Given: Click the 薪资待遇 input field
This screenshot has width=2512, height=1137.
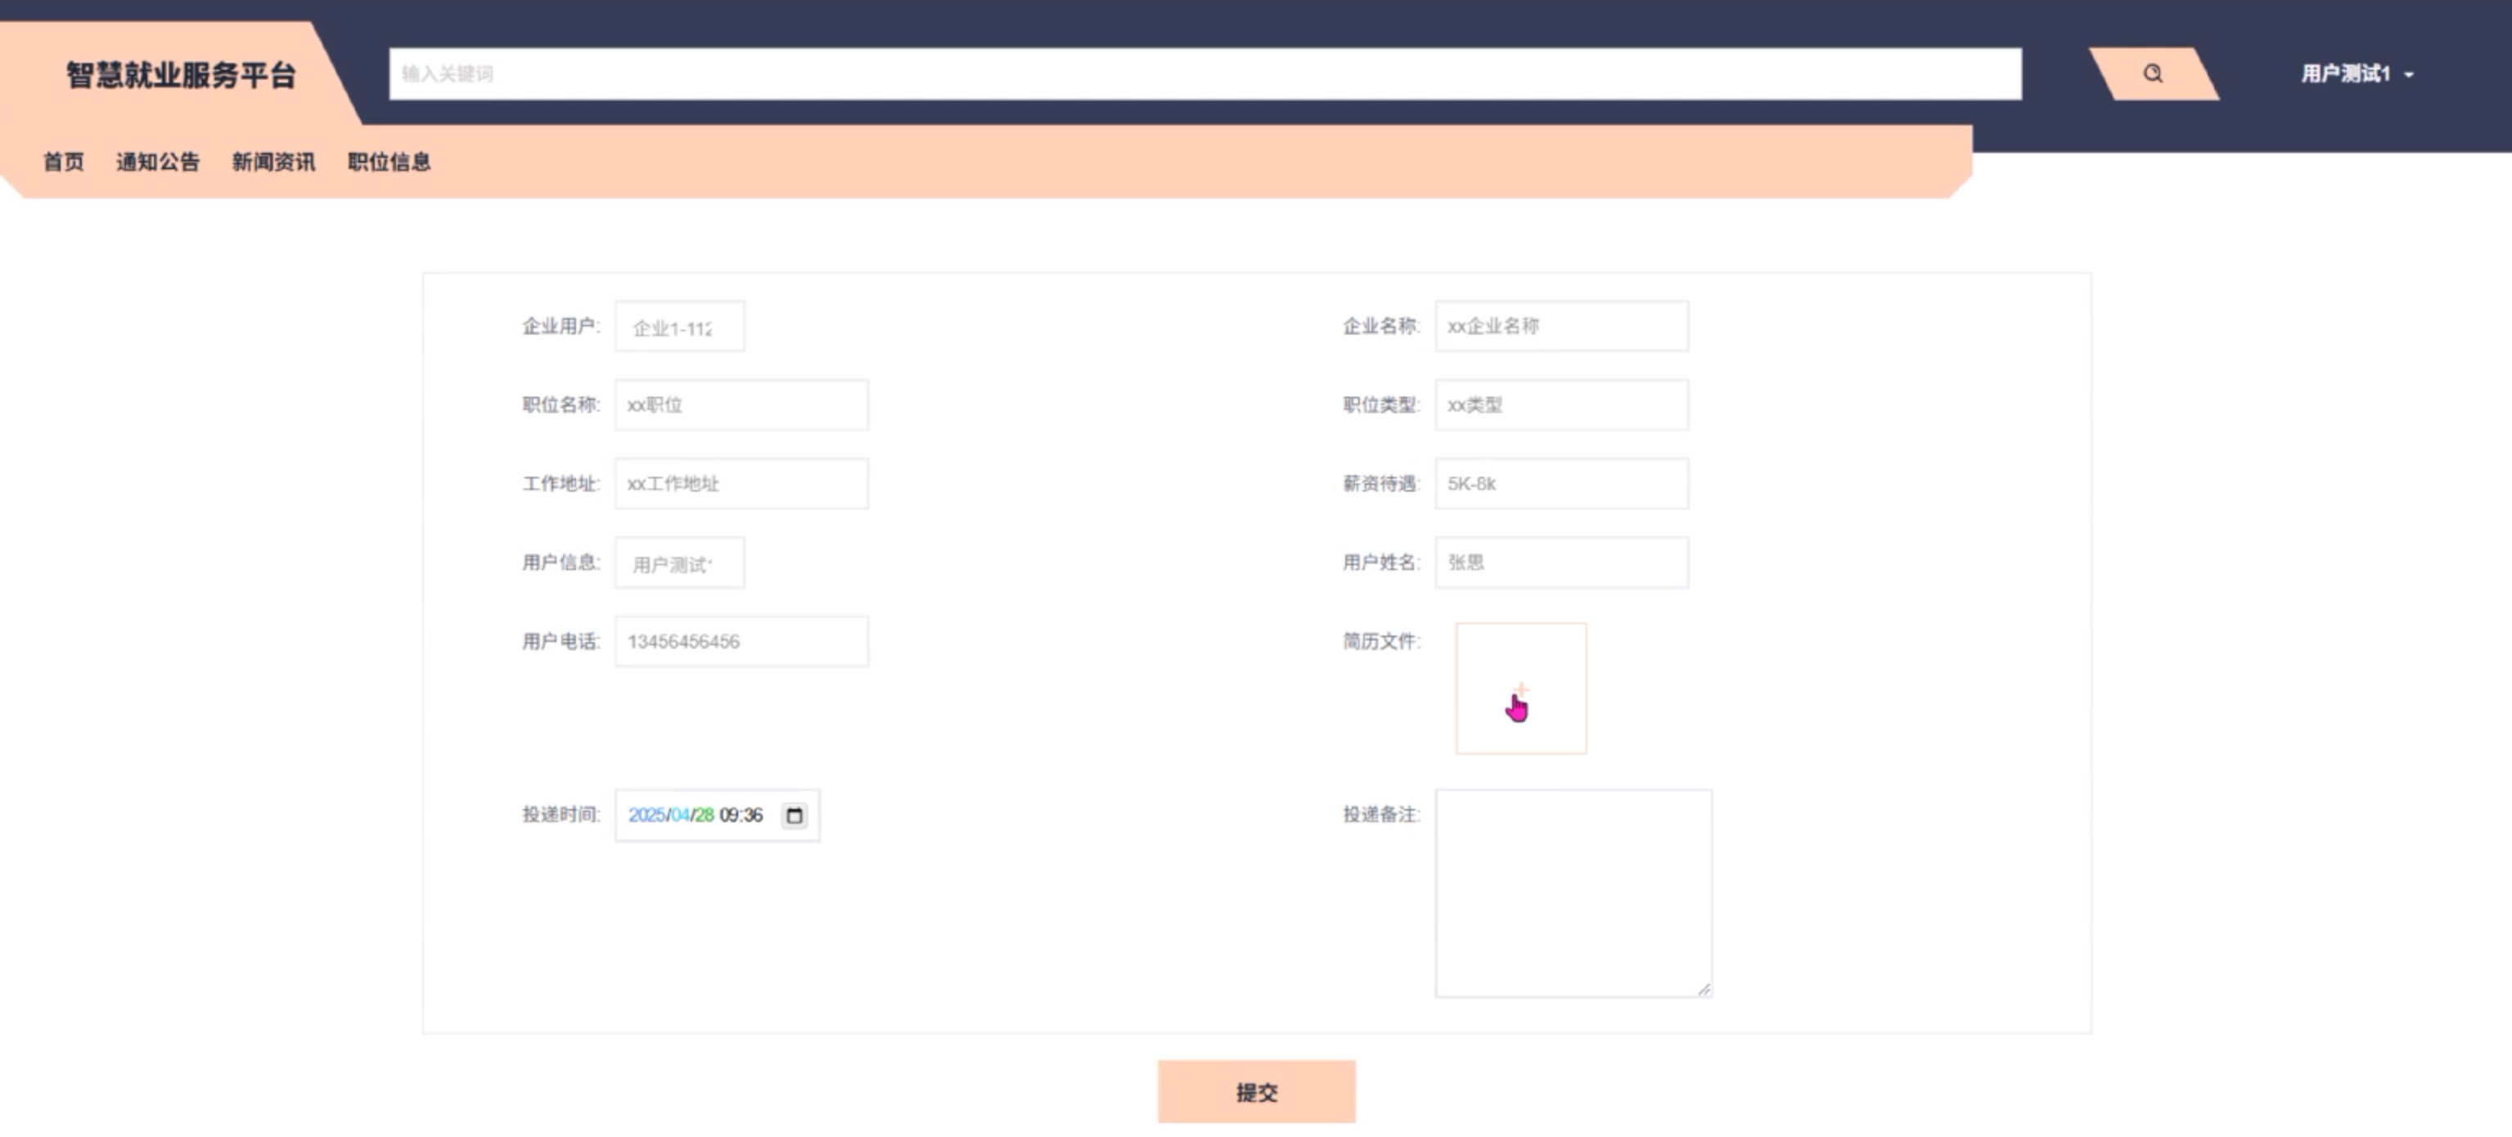Looking at the screenshot, I should 1561,483.
